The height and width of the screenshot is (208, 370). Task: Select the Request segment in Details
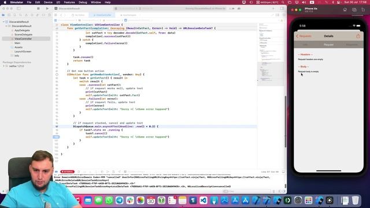click(x=328, y=44)
